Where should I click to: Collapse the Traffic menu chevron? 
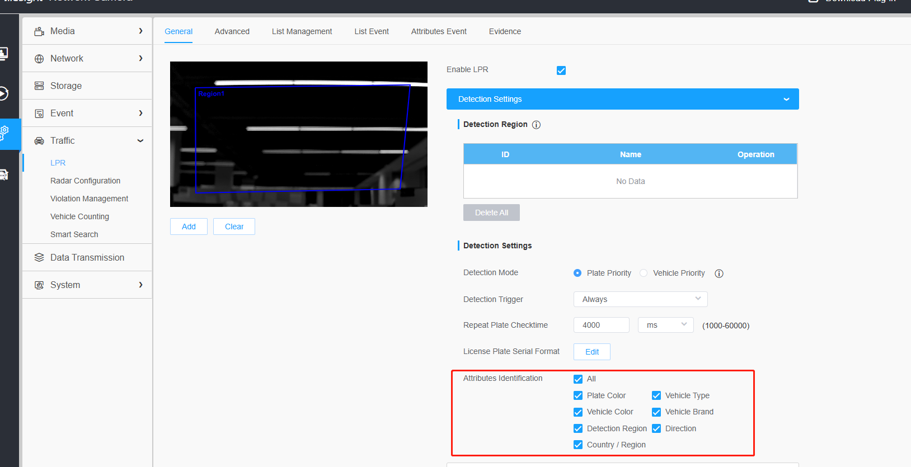pyautogui.click(x=140, y=141)
